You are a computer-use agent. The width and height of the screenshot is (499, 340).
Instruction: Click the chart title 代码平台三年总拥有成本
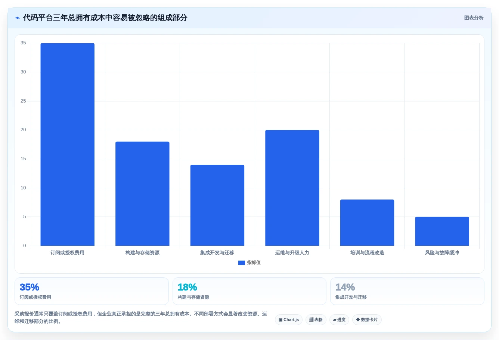[105, 18]
